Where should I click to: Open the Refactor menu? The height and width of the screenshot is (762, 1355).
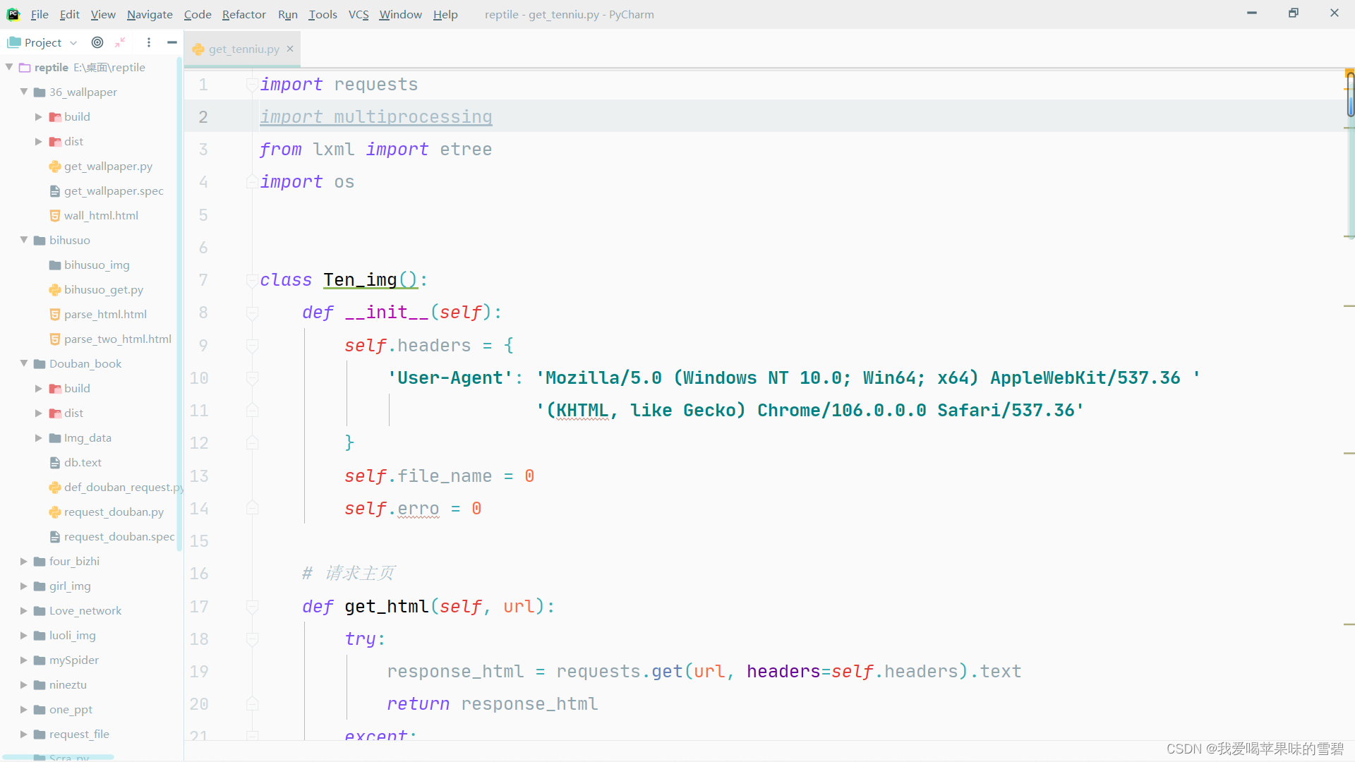coord(243,14)
